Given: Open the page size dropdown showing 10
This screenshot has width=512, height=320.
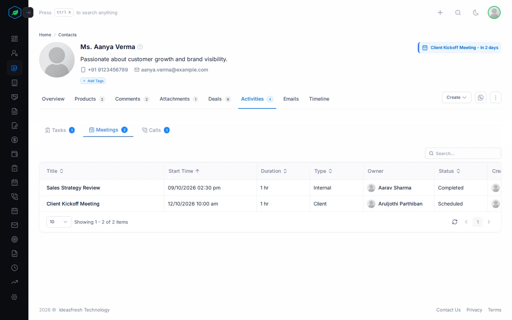Looking at the screenshot, I should (59, 222).
